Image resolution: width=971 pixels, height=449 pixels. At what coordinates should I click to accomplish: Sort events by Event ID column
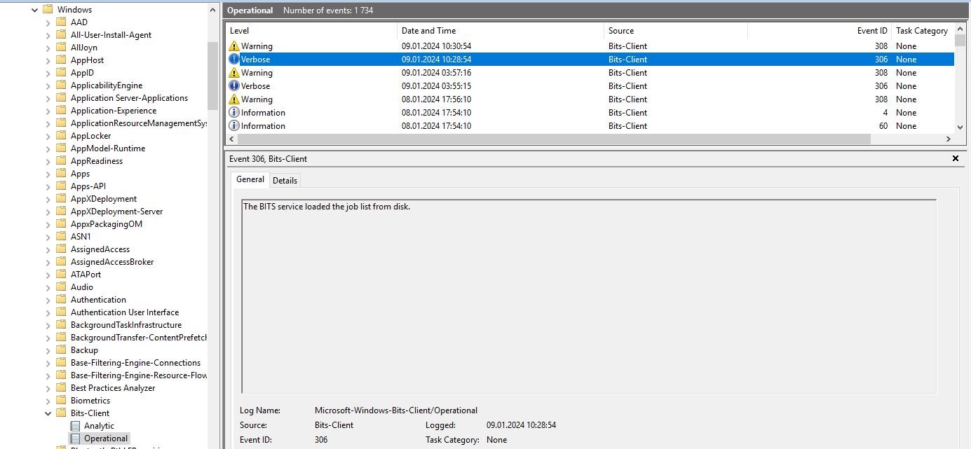pyautogui.click(x=820, y=31)
